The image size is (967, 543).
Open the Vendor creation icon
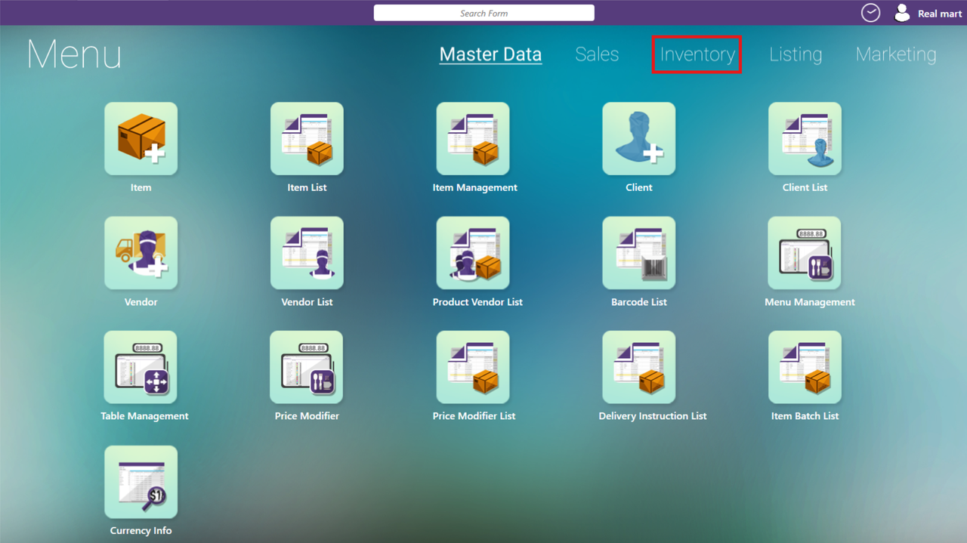click(141, 253)
